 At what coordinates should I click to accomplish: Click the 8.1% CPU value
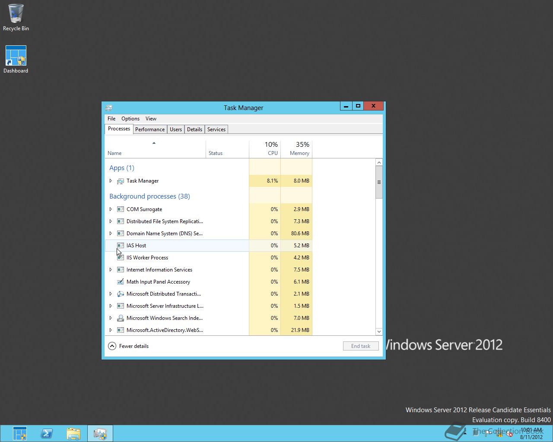[273, 181]
